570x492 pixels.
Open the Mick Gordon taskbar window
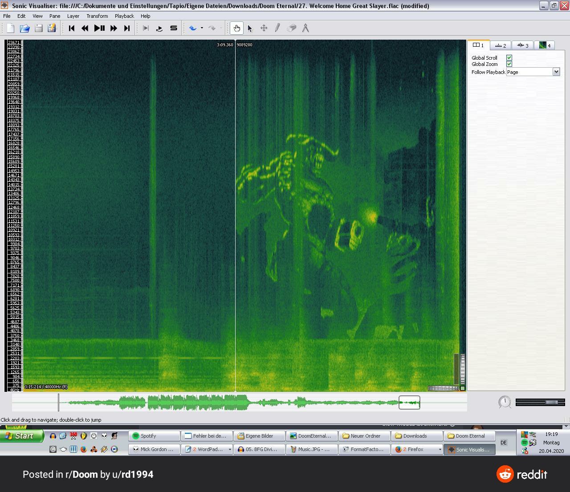point(154,449)
